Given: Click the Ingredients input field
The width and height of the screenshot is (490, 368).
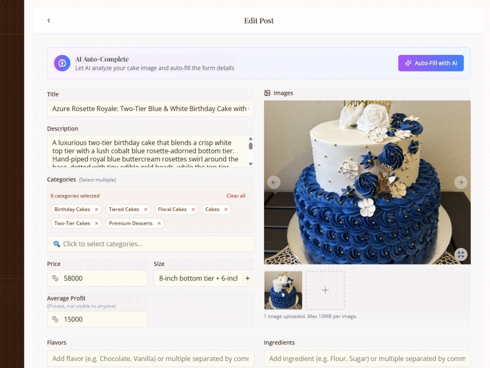Looking at the screenshot, I should click(x=367, y=359).
